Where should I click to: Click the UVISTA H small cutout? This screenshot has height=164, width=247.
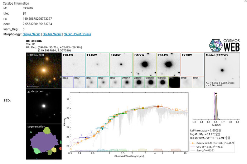point(151,82)
